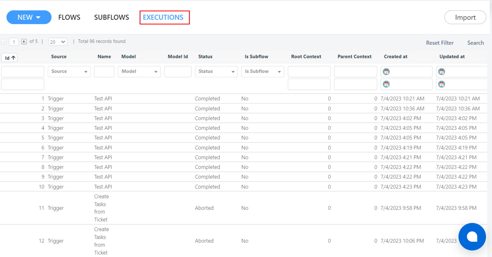This screenshot has width=492, height=257.
Task: Click 'Total 96 records found' text
Action: tap(102, 41)
